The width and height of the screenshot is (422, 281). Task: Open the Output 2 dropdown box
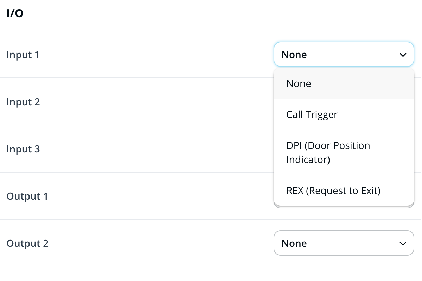tap(344, 243)
